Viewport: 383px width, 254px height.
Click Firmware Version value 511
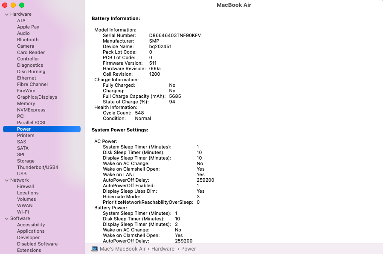click(153, 63)
